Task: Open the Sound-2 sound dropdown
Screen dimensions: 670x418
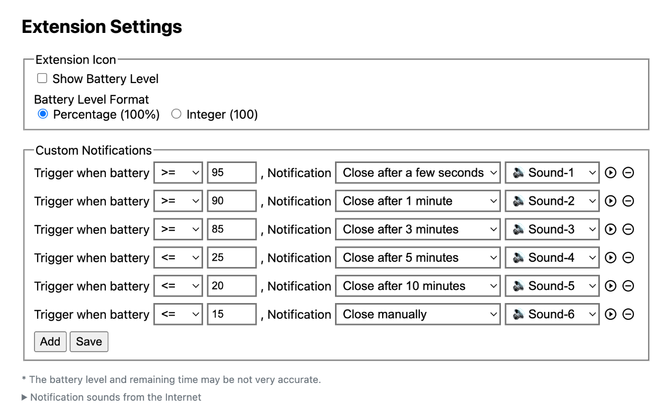Action: (552, 201)
